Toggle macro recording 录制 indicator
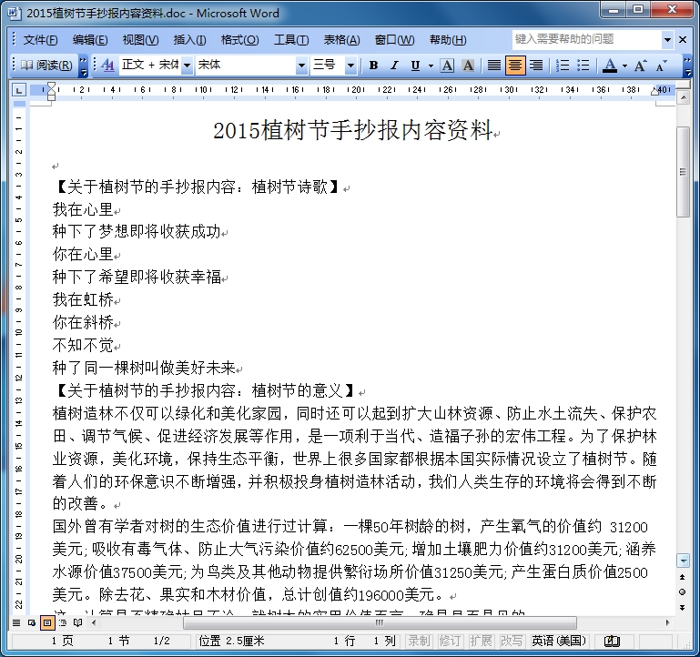This screenshot has width=700, height=657. click(419, 641)
